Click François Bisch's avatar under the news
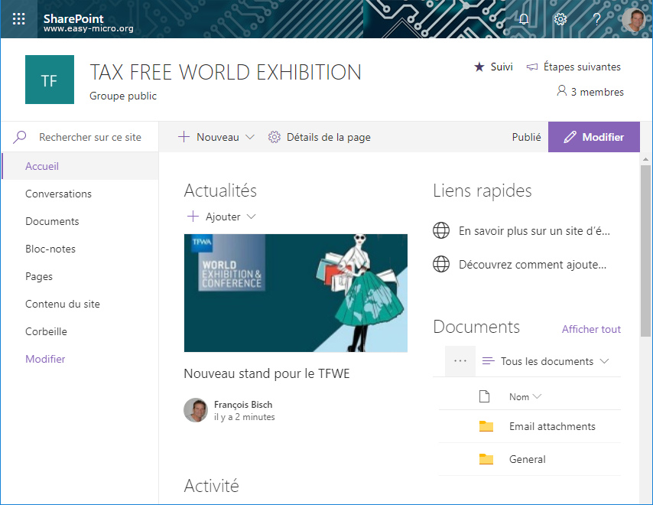The height and width of the screenshot is (505, 653). 196,410
